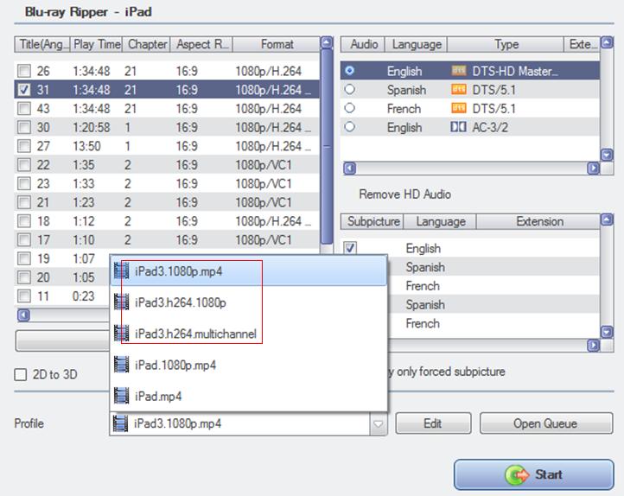Select the Spanish DTS/5.1 audio radio button
The width and height of the screenshot is (624, 496).
pyautogui.click(x=349, y=89)
